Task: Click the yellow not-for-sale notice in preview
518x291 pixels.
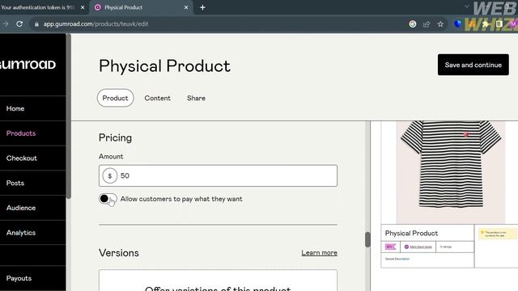Action: (x=498, y=234)
